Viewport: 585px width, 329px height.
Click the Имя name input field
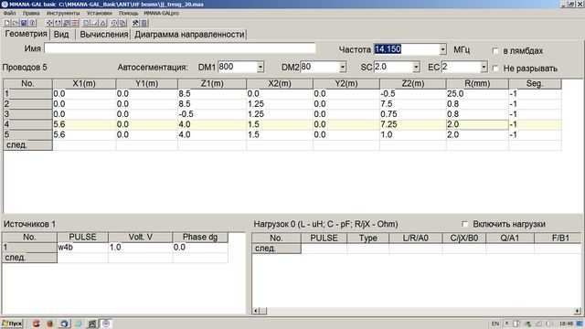point(180,48)
